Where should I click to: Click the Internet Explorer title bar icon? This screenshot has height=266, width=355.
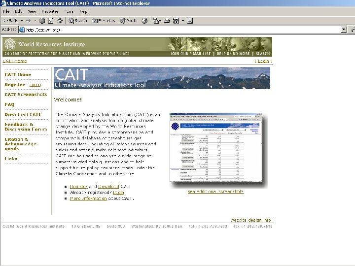point(3,3)
